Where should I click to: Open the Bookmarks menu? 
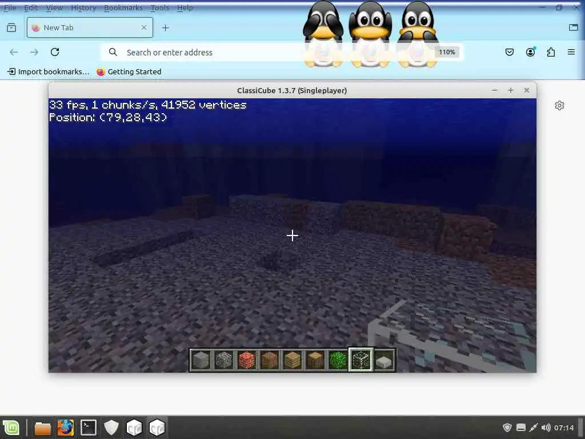click(x=123, y=7)
